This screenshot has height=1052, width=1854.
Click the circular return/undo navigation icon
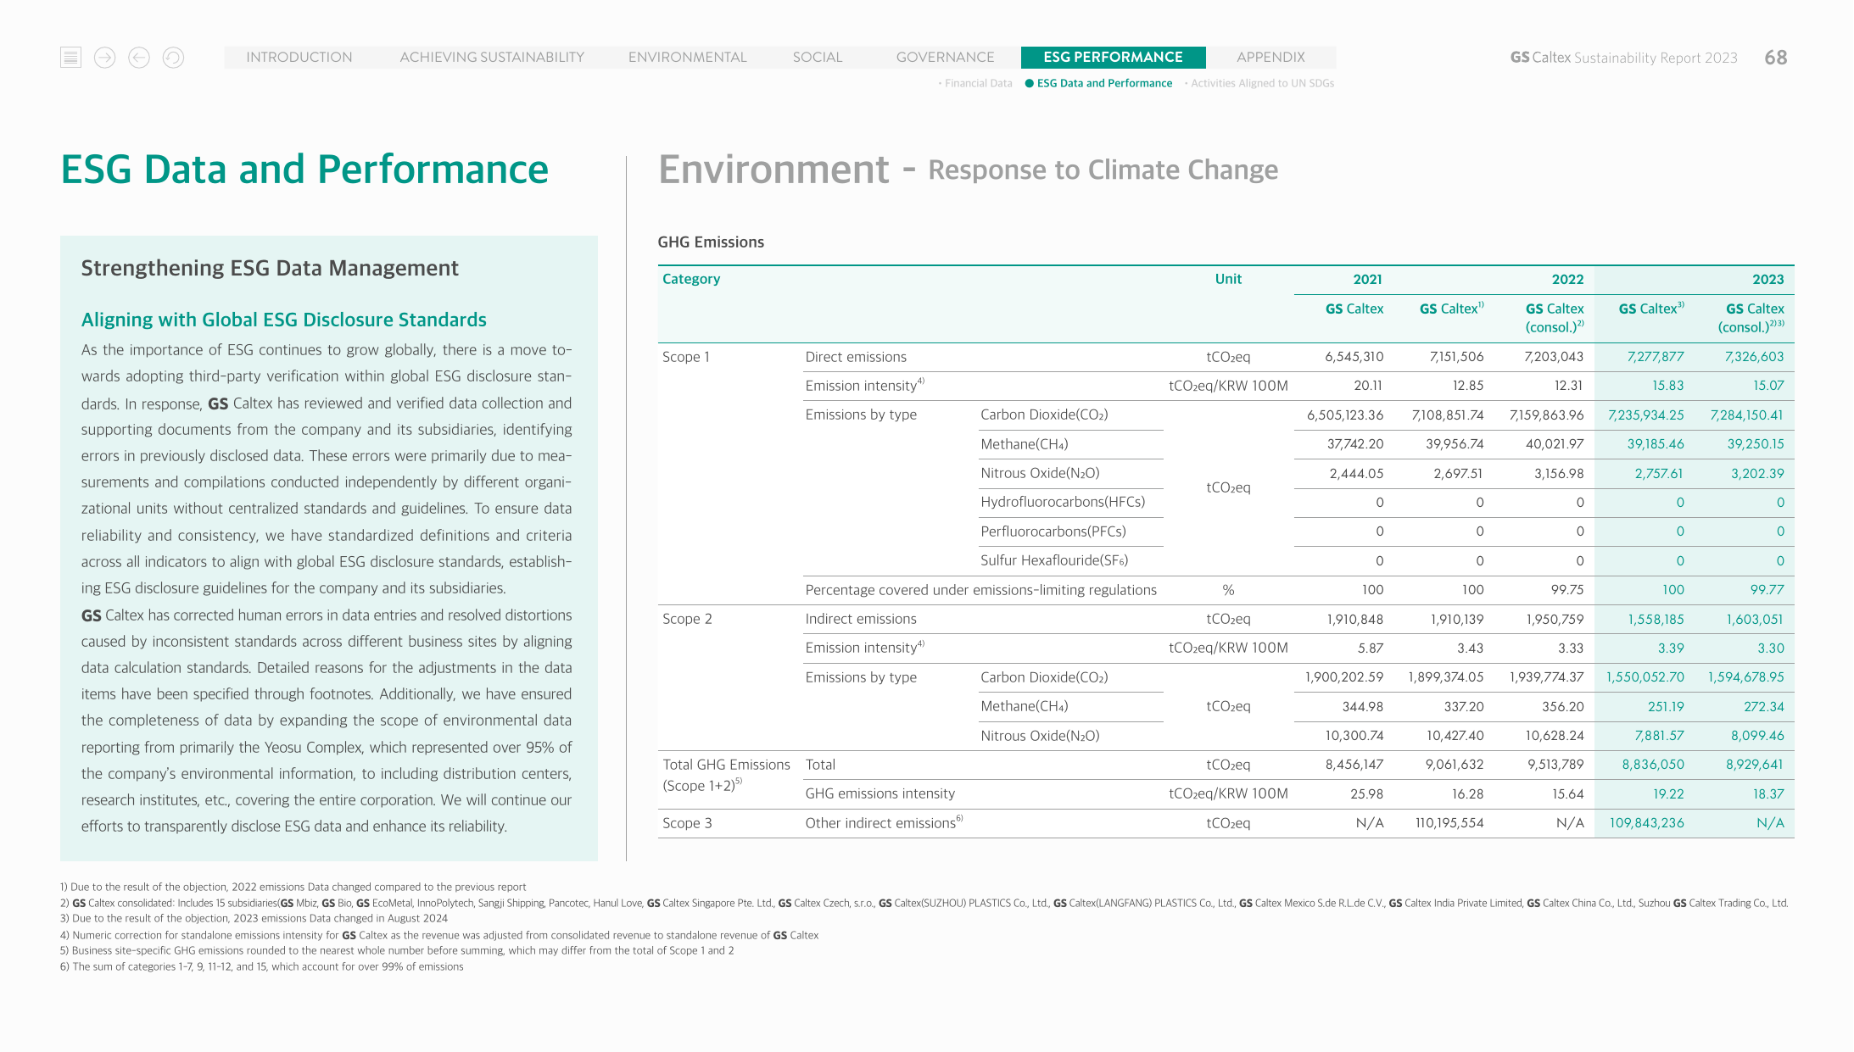173,58
